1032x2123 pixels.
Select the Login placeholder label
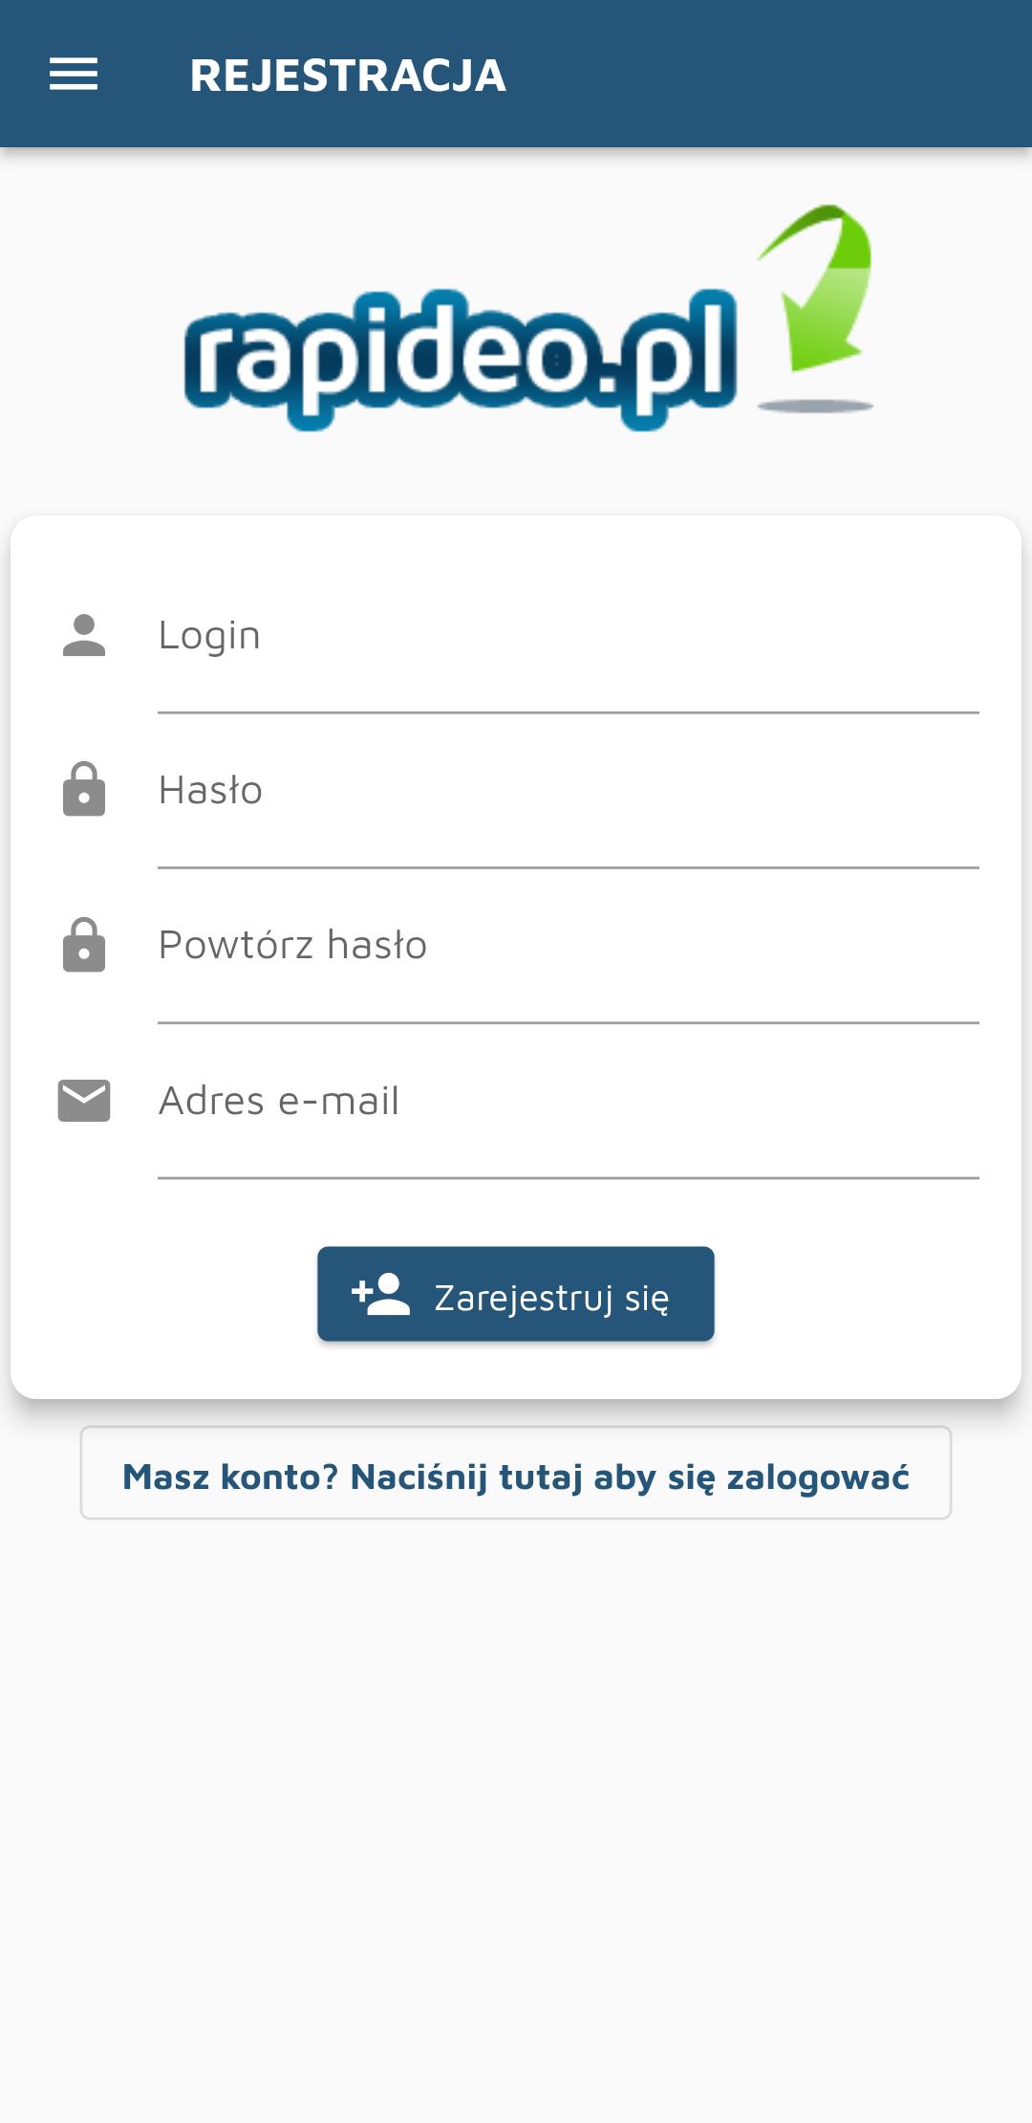pos(209,637)
